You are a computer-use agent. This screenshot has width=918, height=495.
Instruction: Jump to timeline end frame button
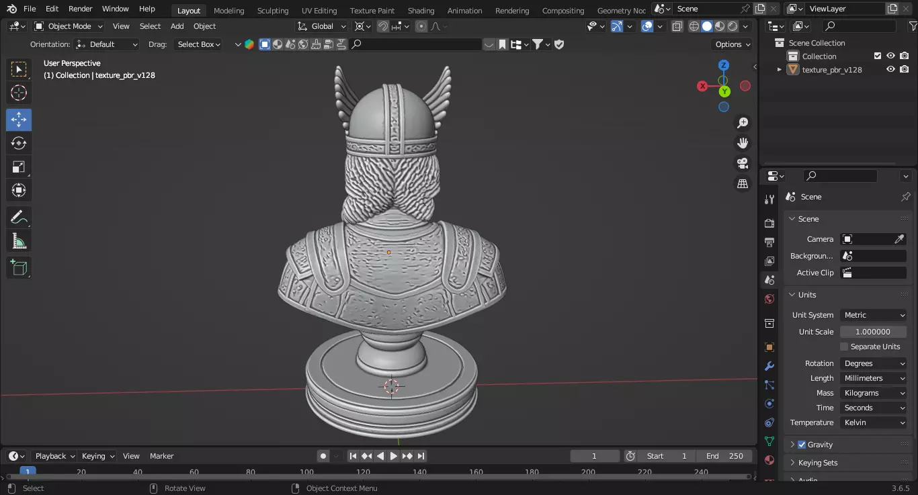click(421, 456)
